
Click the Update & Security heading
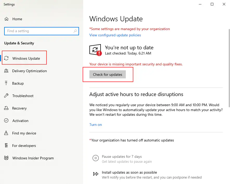[19, 43]
